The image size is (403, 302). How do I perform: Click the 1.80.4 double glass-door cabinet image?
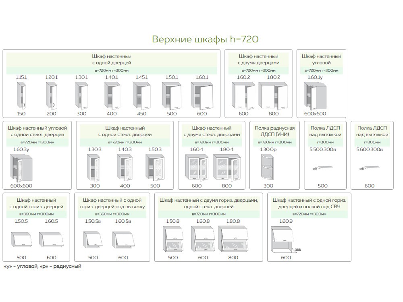point(226,168)
